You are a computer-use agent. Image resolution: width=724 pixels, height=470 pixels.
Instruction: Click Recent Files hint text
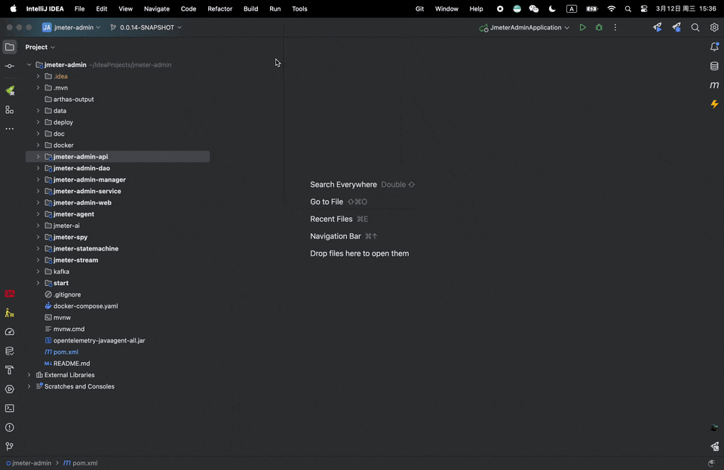click(331, 219)
